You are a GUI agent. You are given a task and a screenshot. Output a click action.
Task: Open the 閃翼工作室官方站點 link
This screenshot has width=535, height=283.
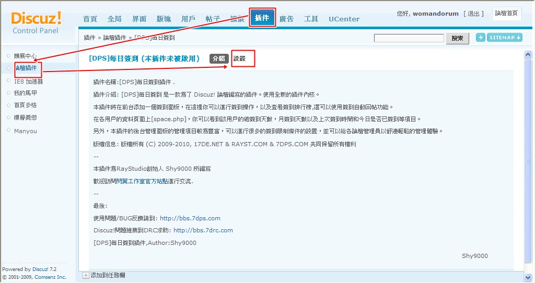tap(142, 181)
